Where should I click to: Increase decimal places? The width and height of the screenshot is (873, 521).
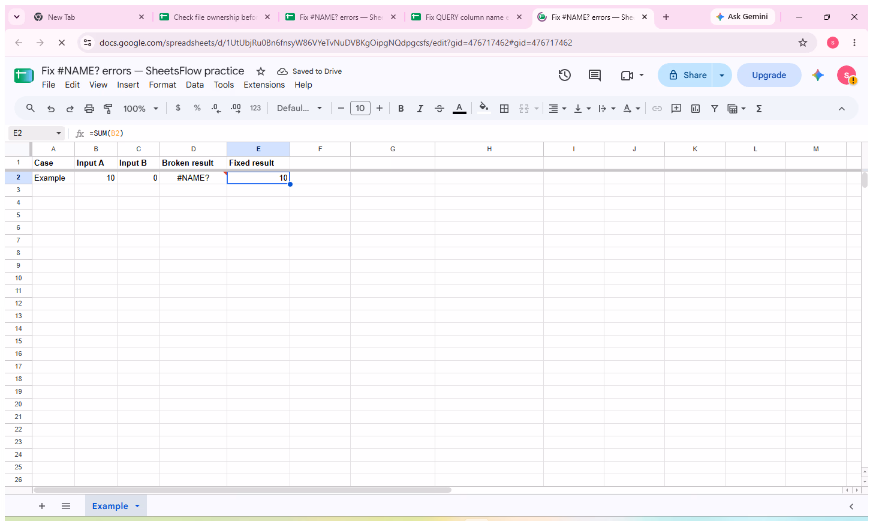(236, 108)
